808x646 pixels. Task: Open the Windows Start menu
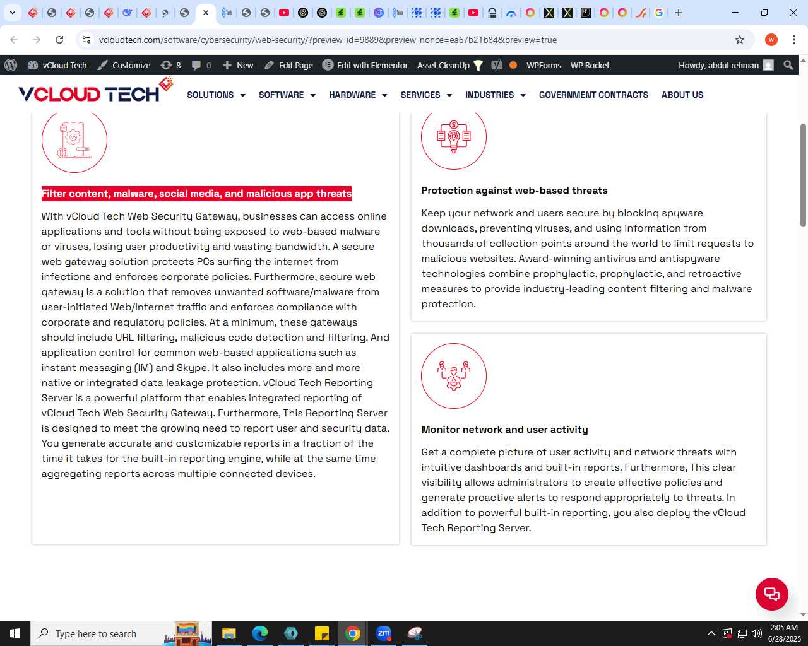coord(15,633)
